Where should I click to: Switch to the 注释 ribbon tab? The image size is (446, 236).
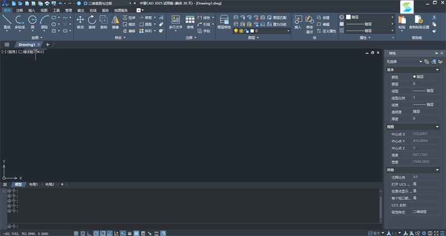[20, 10]
